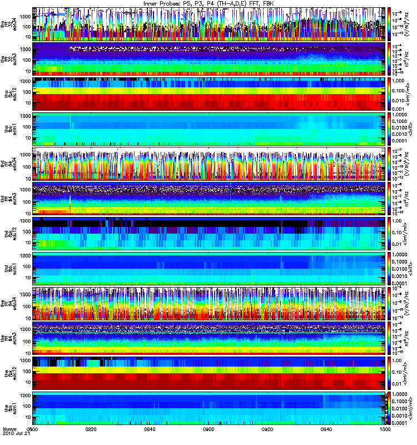Click the color bar of tha fff scm3 spectrogram
Viewport: 417px width, 445px height.
click(x=389, y=59)
